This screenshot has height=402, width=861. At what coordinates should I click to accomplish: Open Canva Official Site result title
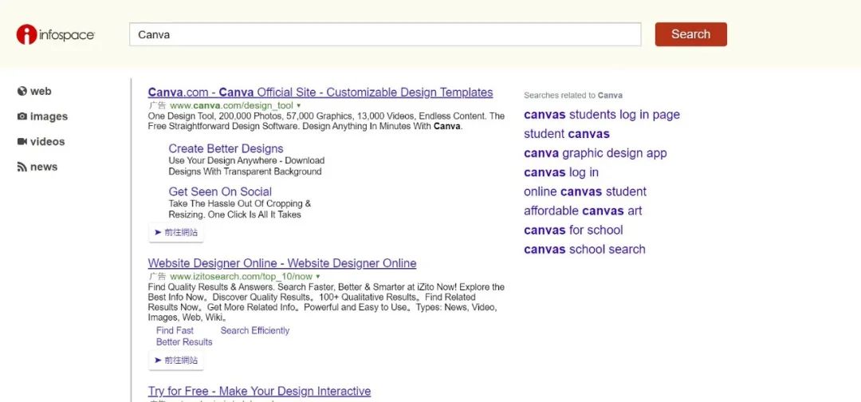coord(320,93)
